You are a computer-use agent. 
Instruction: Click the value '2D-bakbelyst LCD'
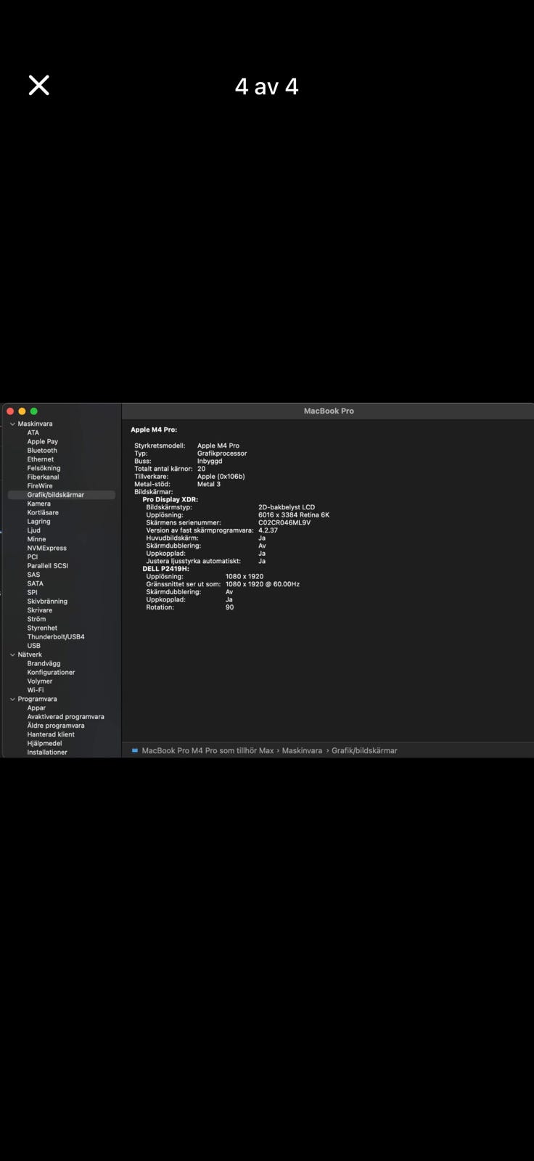point(287,507)
